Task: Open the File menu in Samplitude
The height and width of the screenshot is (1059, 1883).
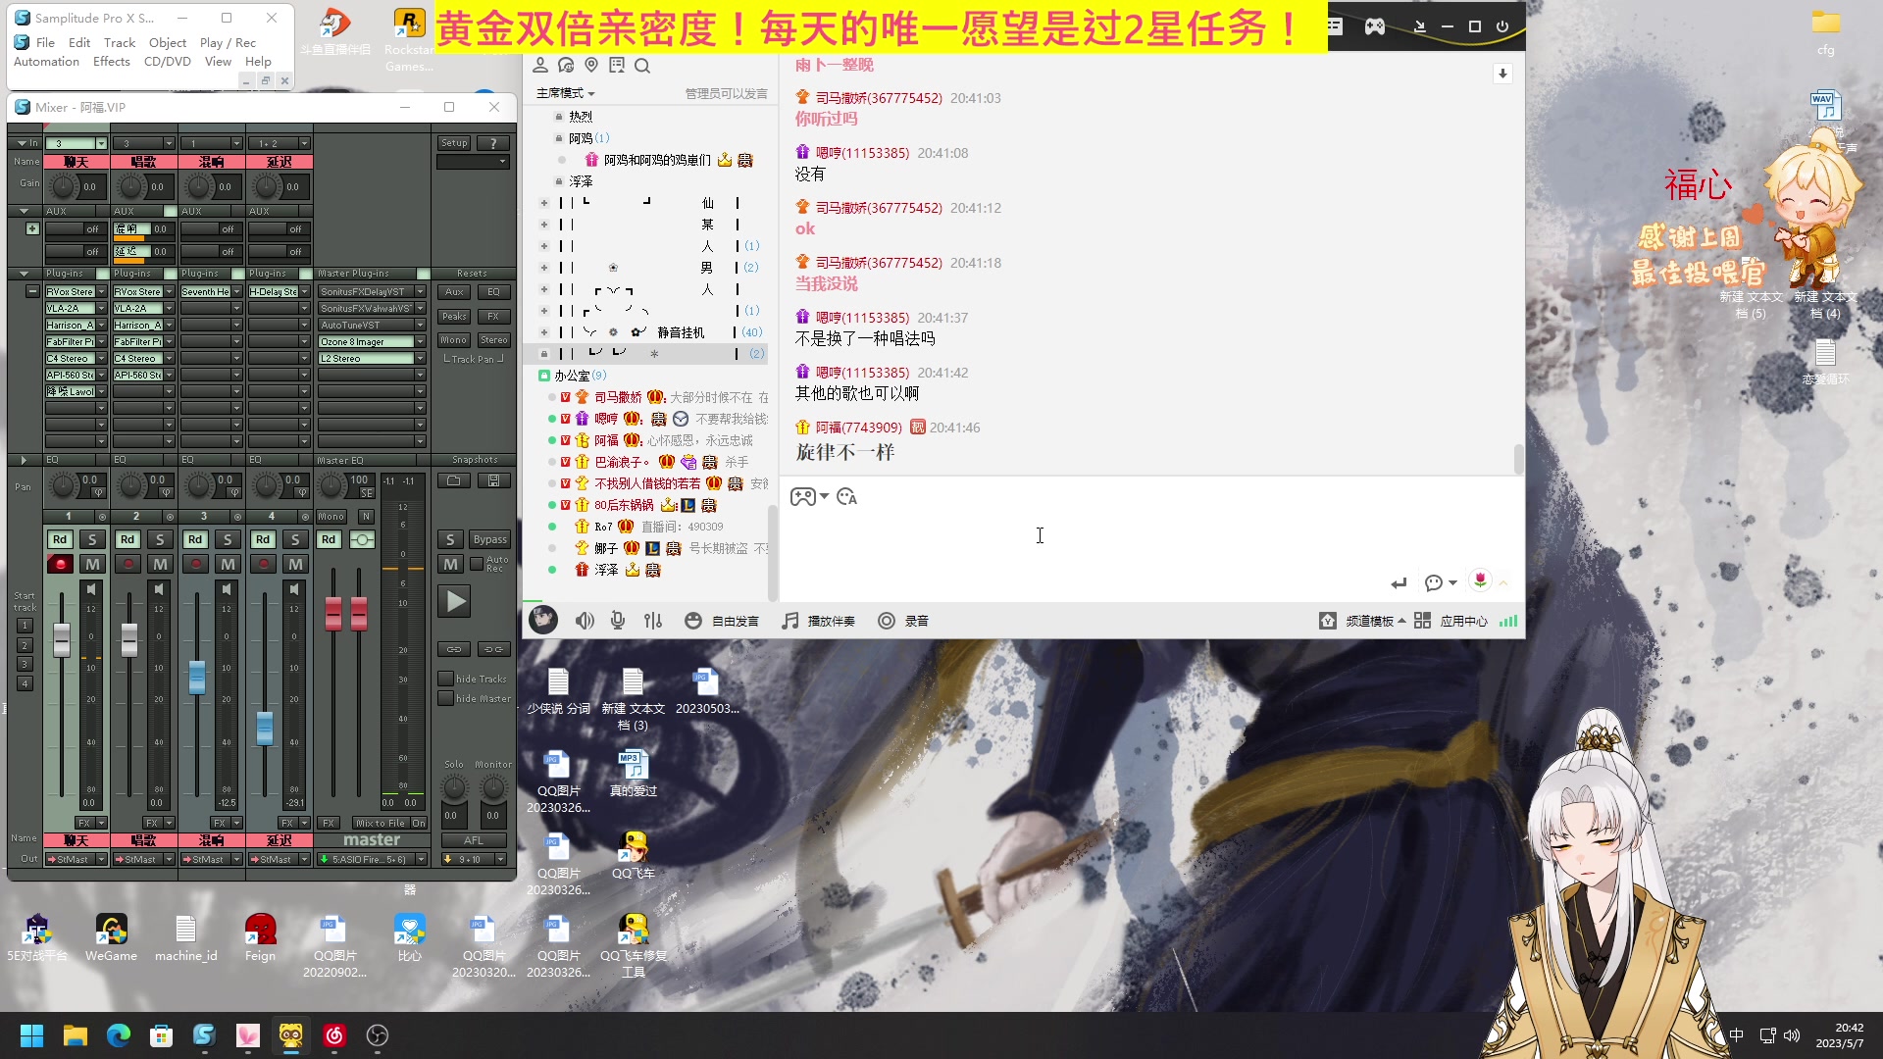Action: click(45, 42)
